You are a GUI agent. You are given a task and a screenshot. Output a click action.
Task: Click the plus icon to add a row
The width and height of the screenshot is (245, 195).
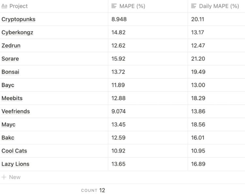(x=4, y=177)
